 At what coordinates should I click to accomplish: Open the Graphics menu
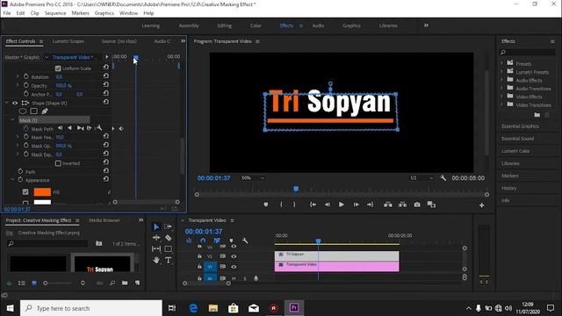[x=104, y=13]
